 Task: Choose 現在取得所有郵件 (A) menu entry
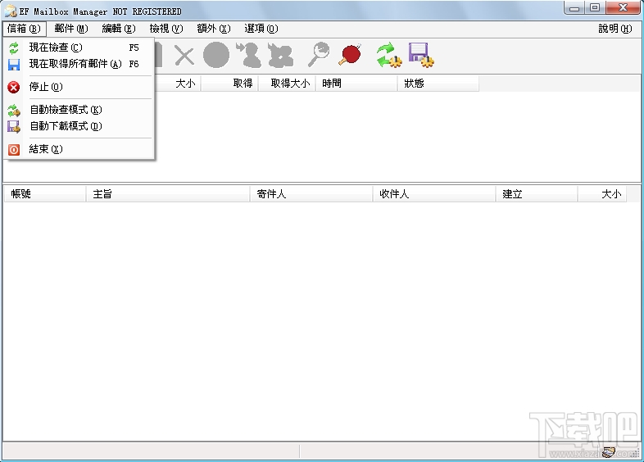click(x=79, y=64)
